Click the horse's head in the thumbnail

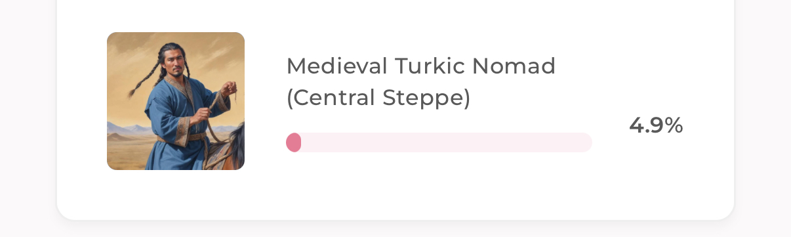pyautogui.click(x=236, y=146)
